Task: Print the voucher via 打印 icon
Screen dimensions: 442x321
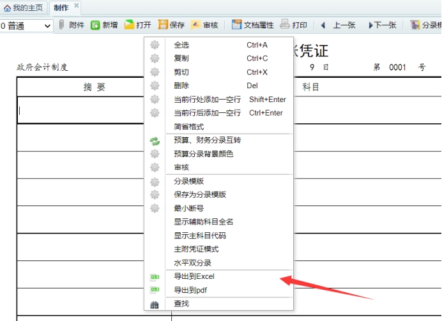Action: pyautogui.click(x=285, y=26)
